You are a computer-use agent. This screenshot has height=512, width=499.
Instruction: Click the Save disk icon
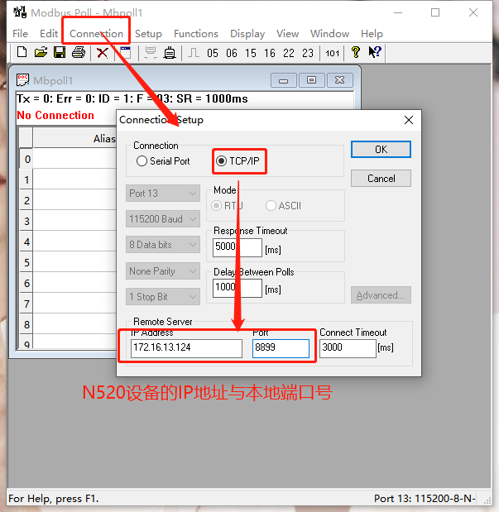tap(60, 53)
